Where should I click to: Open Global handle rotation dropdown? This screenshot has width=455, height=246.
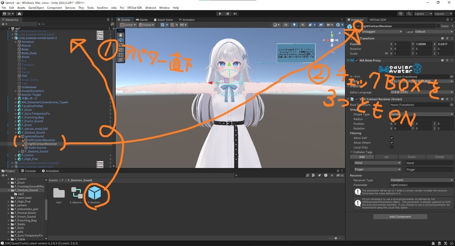click(x=147, y=25)
